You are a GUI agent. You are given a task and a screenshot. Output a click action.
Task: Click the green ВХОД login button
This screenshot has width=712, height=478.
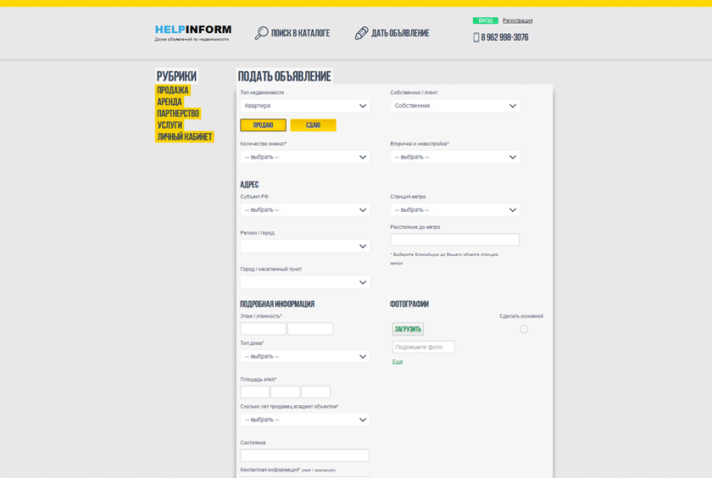[486, 20]
